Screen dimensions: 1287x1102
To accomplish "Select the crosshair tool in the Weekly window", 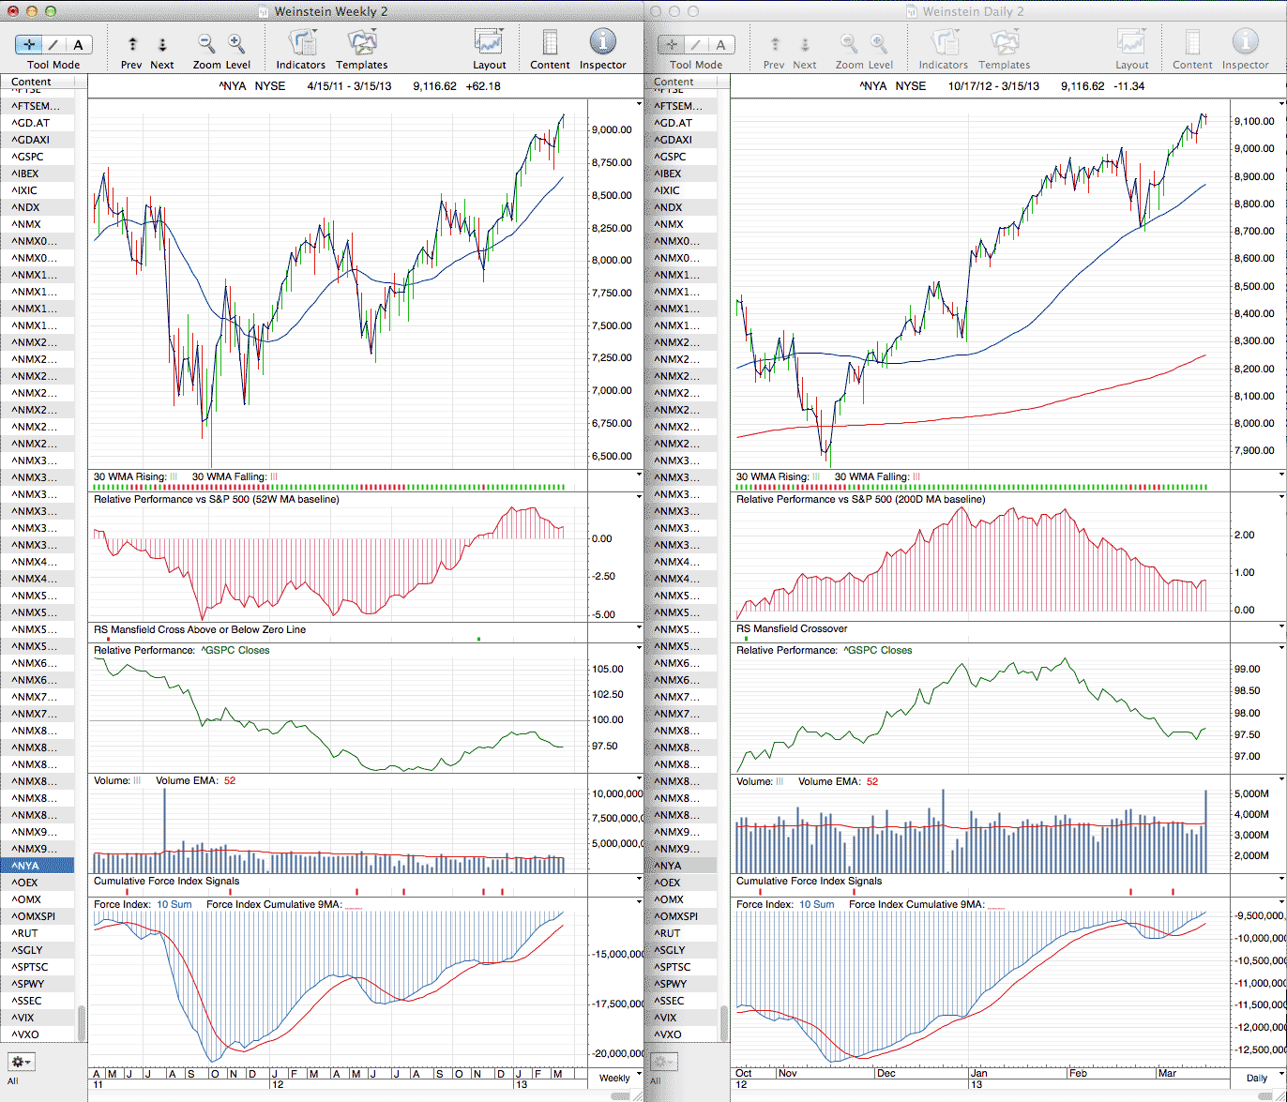I will 30,44.
